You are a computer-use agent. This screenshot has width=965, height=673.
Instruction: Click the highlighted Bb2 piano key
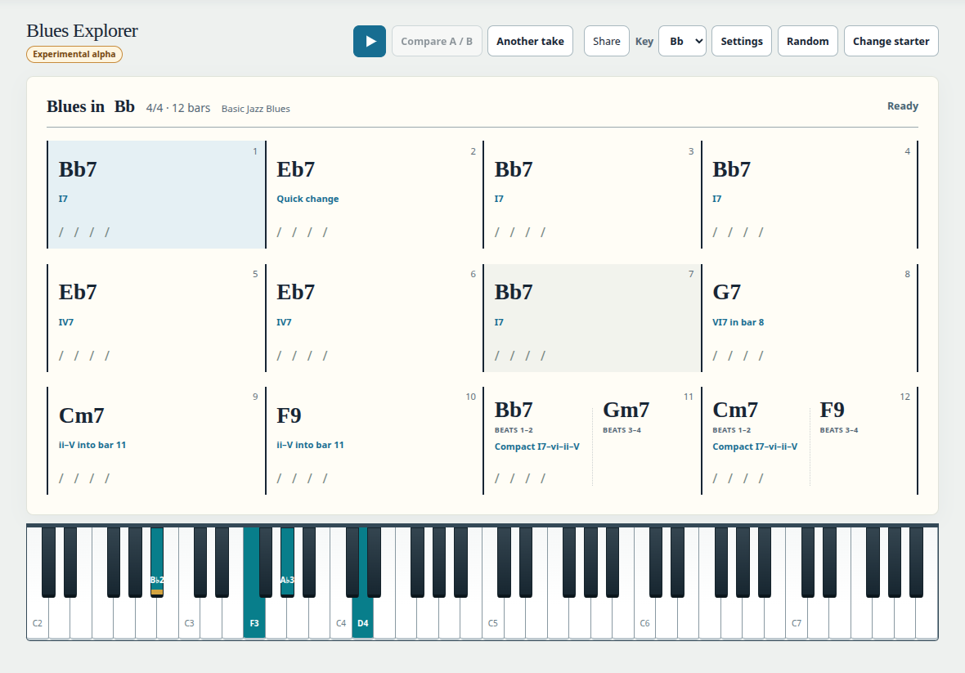point(157,562)
